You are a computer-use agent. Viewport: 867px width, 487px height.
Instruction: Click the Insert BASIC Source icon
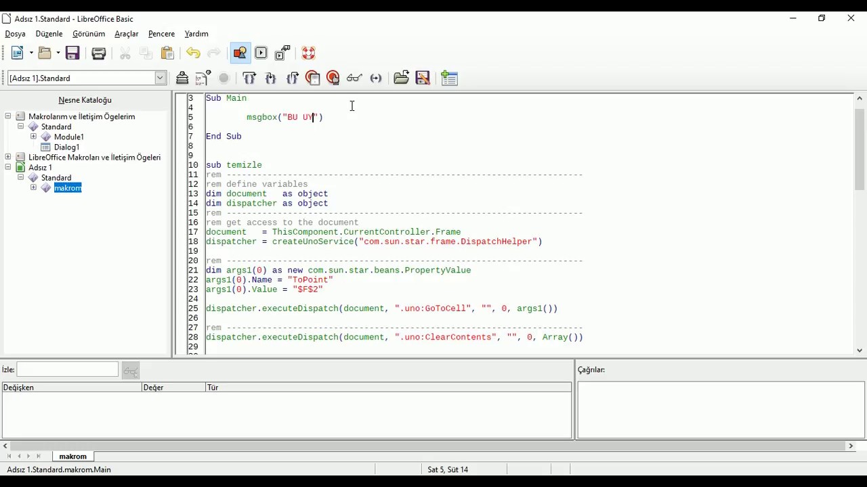pos(402,78)
